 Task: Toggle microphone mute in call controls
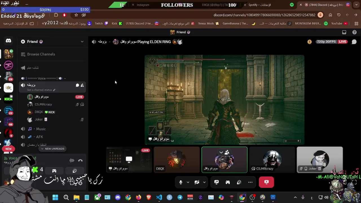click(181, 182)
